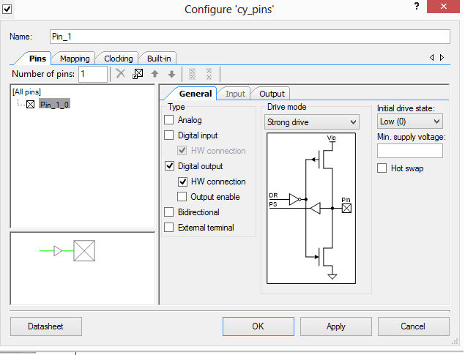Viewport: 465px width, 355px height.
Task: Toggle the Hot swap checkbox
Action: pos(382,168)
